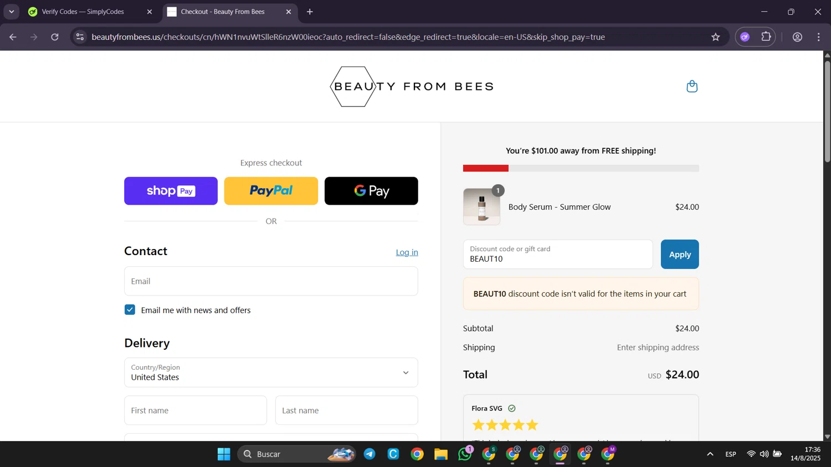Expand the Country/Region dropdown

[271, 372]
